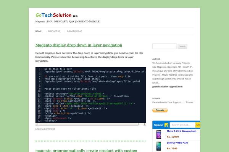This screenshot has height=152, width=229.
Task: Open the Contact Us menu item
Action: pos(54,31)
